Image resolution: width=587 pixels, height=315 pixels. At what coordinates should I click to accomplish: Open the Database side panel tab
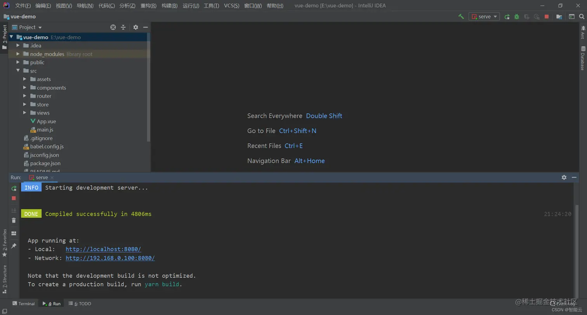tap(583, 58)
